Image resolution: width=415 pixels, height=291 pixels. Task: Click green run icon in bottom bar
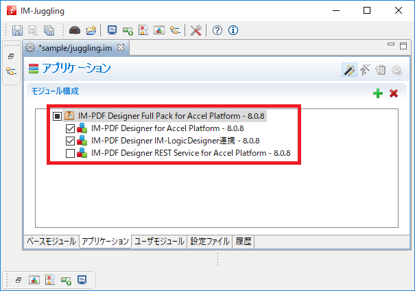coord(66,281)
